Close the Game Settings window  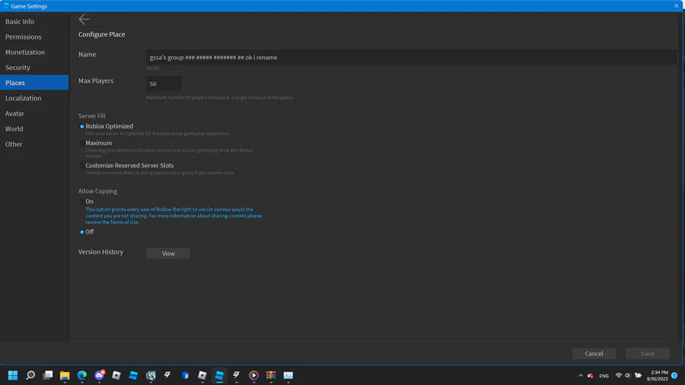(x=677, y=5)
